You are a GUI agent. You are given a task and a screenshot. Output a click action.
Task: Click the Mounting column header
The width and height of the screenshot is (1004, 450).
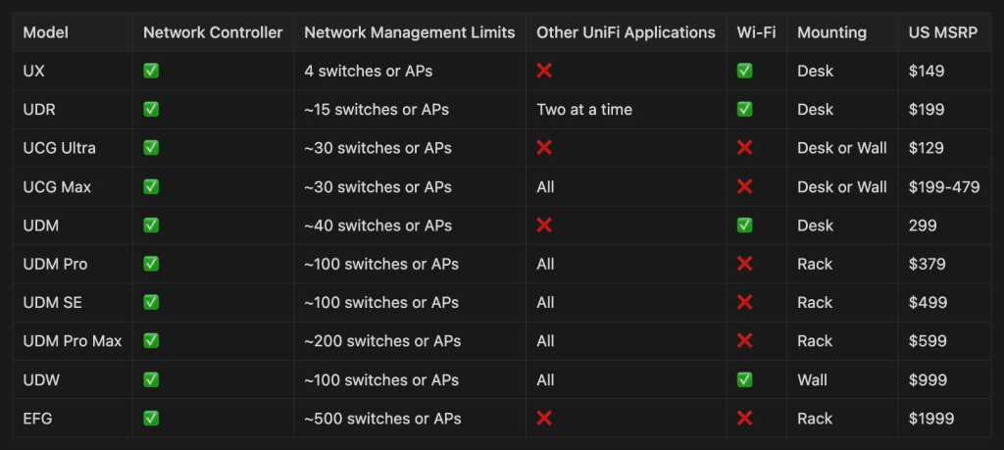(831, 32)
